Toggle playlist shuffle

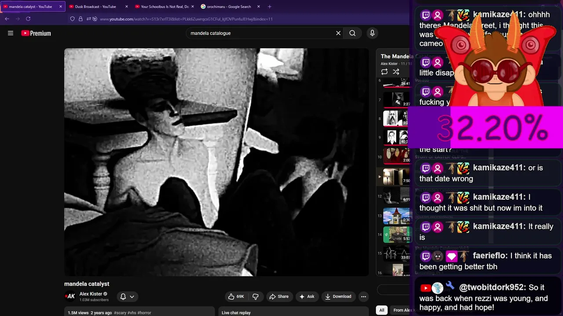click(x=396, y=72)
